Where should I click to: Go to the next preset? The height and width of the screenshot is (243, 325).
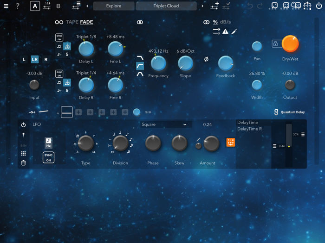pyautogui.click(x=202, y=6)
